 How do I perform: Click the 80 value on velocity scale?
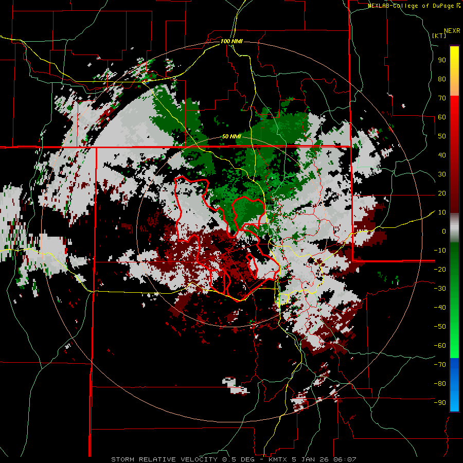click(442, 79)
